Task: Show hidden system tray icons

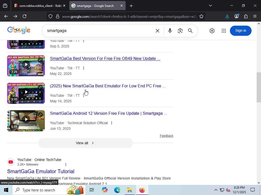Action: (x=216, y=190)
